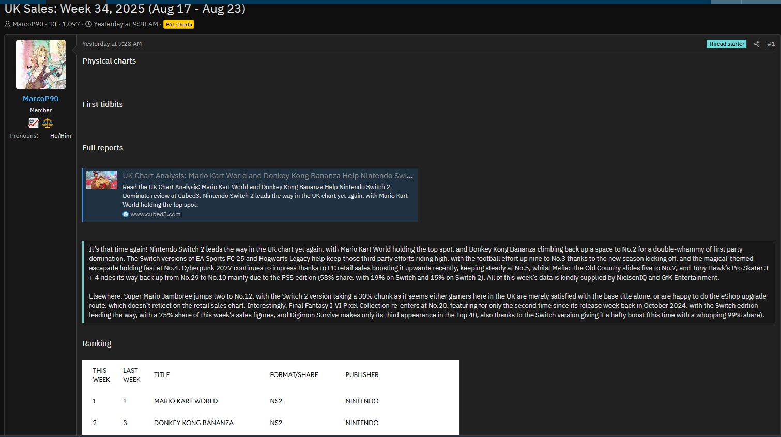Click NINTENDO in the Mario Kart World row

tap(362, 401)
